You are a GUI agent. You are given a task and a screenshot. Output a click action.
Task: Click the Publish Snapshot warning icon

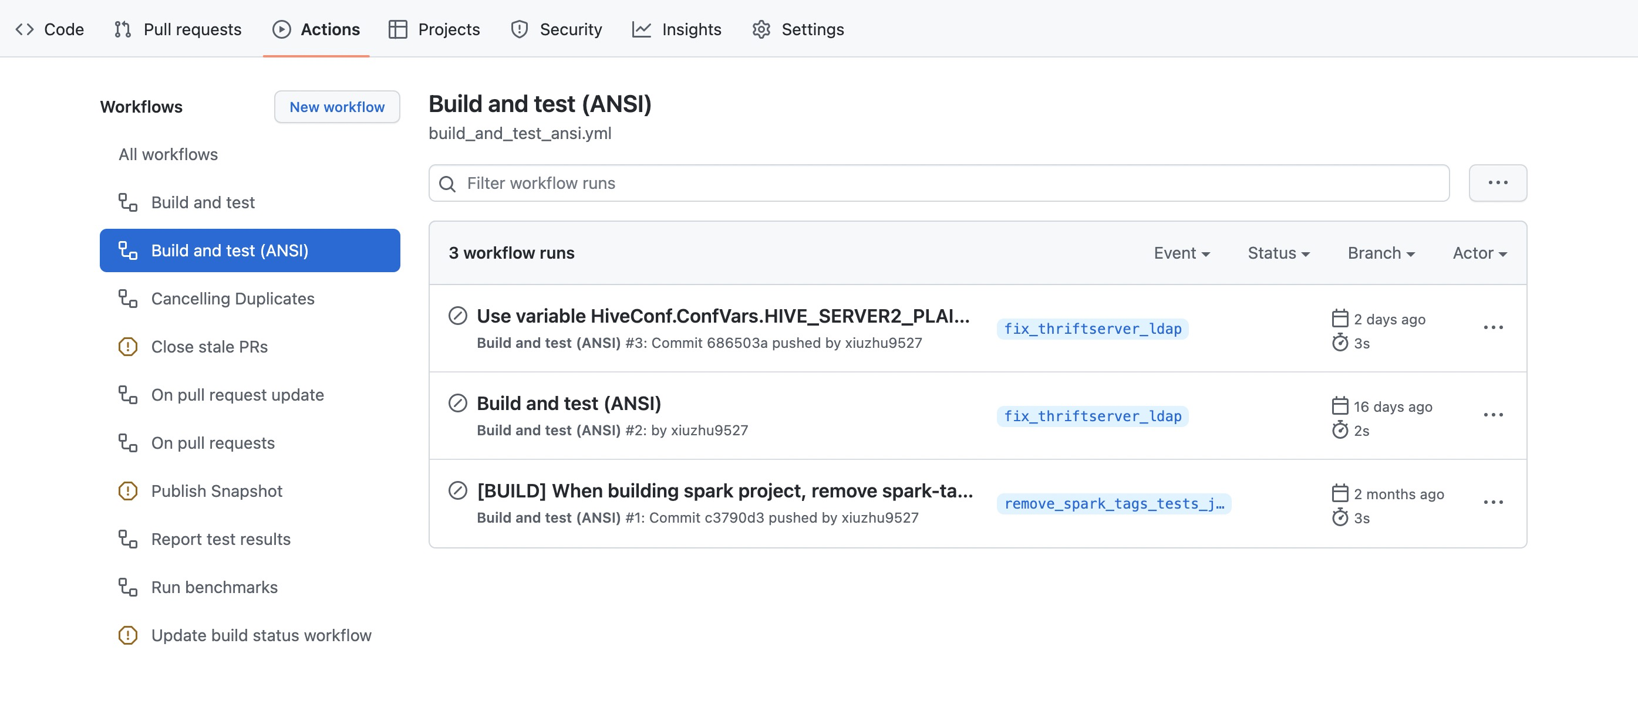click(128, 491)
